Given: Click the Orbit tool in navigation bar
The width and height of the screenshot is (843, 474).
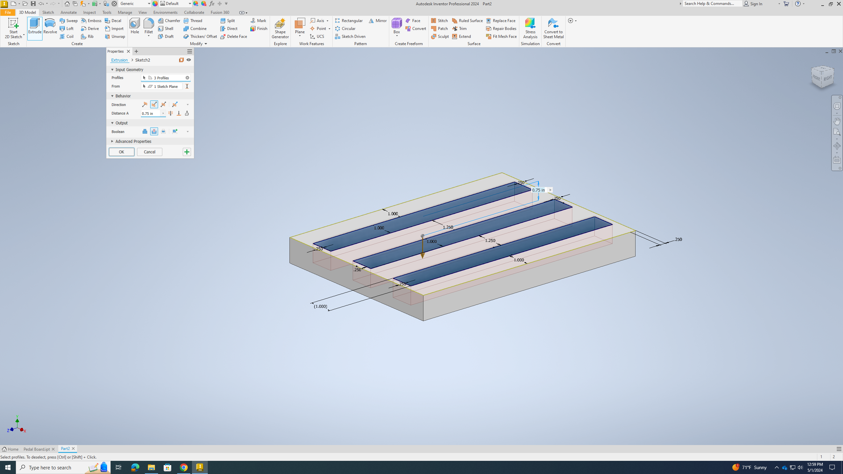Looking at the screenshot, I should click(837, 146).
